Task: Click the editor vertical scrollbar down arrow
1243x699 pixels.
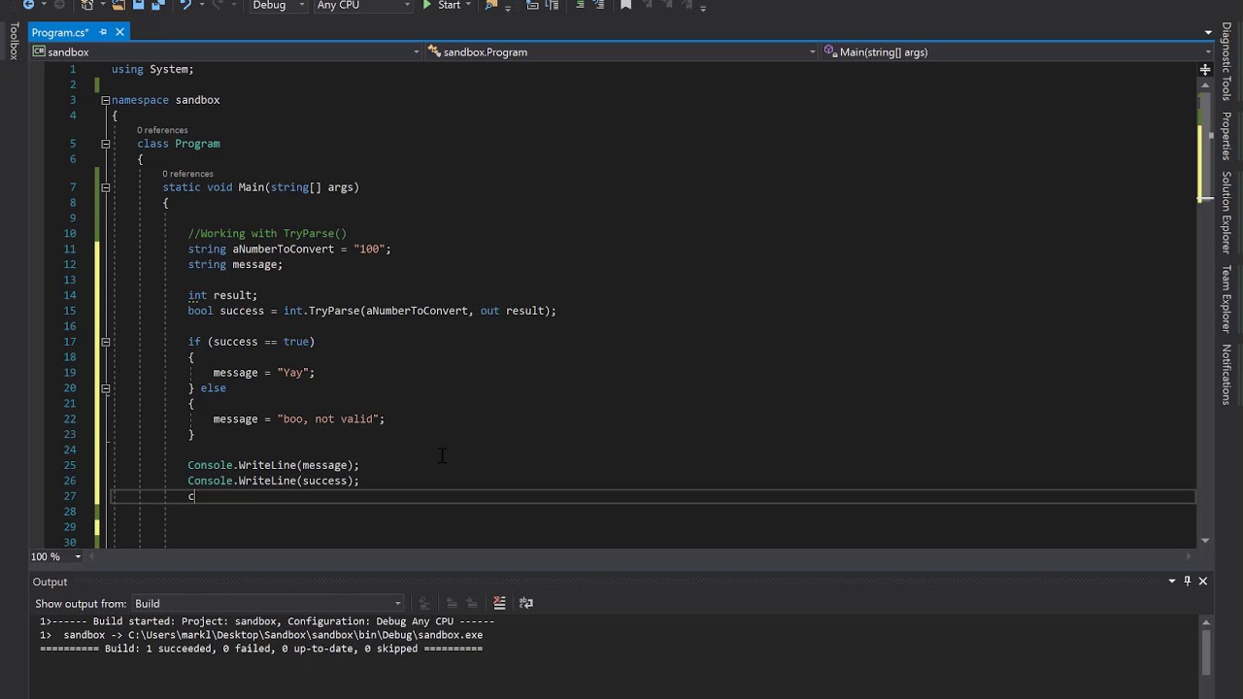Action: coord(1205,540)
